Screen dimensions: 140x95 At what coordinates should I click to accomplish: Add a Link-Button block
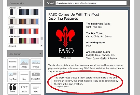click(x=36, y=76)
